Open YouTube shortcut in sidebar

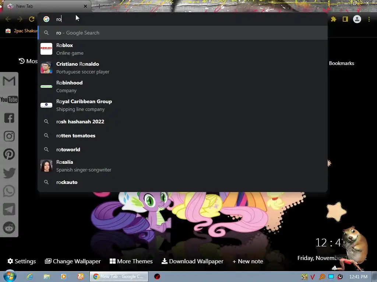pos(9,100)
